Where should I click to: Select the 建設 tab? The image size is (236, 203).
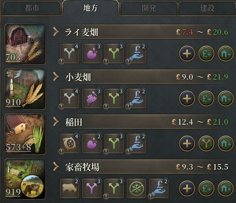tap(207, 8)
